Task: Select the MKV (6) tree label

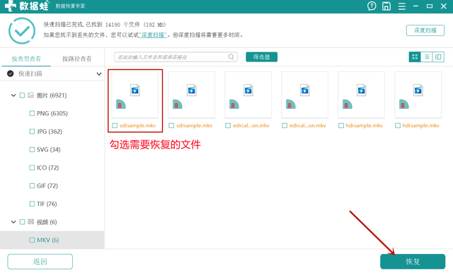Action: pos(47,240)
